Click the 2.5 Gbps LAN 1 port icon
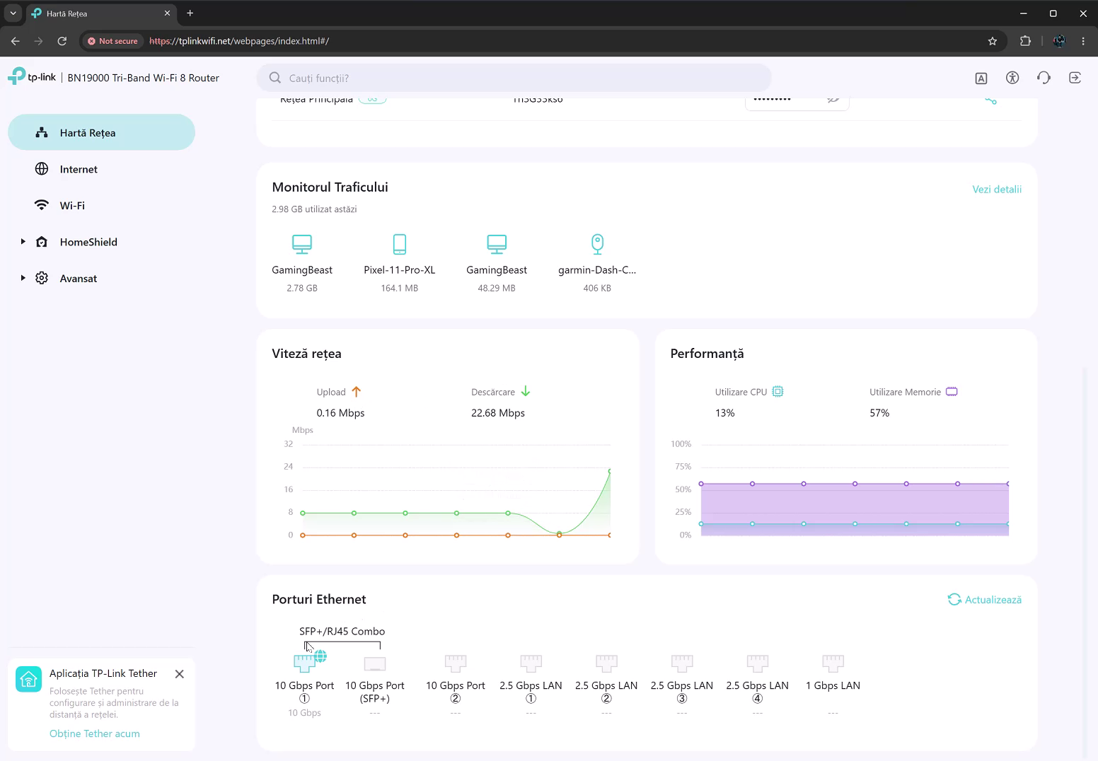Viewport: 1098px width, 761px height. [531, 663]
